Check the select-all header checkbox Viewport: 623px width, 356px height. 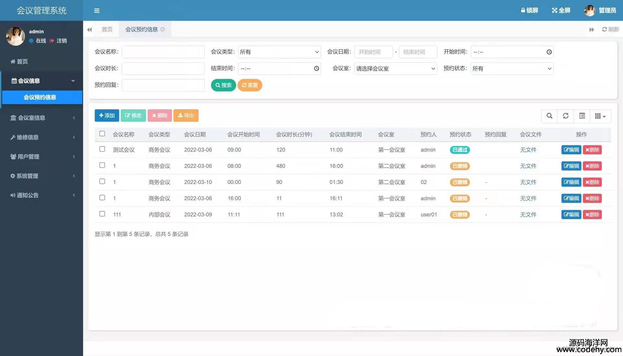point(102,134)
